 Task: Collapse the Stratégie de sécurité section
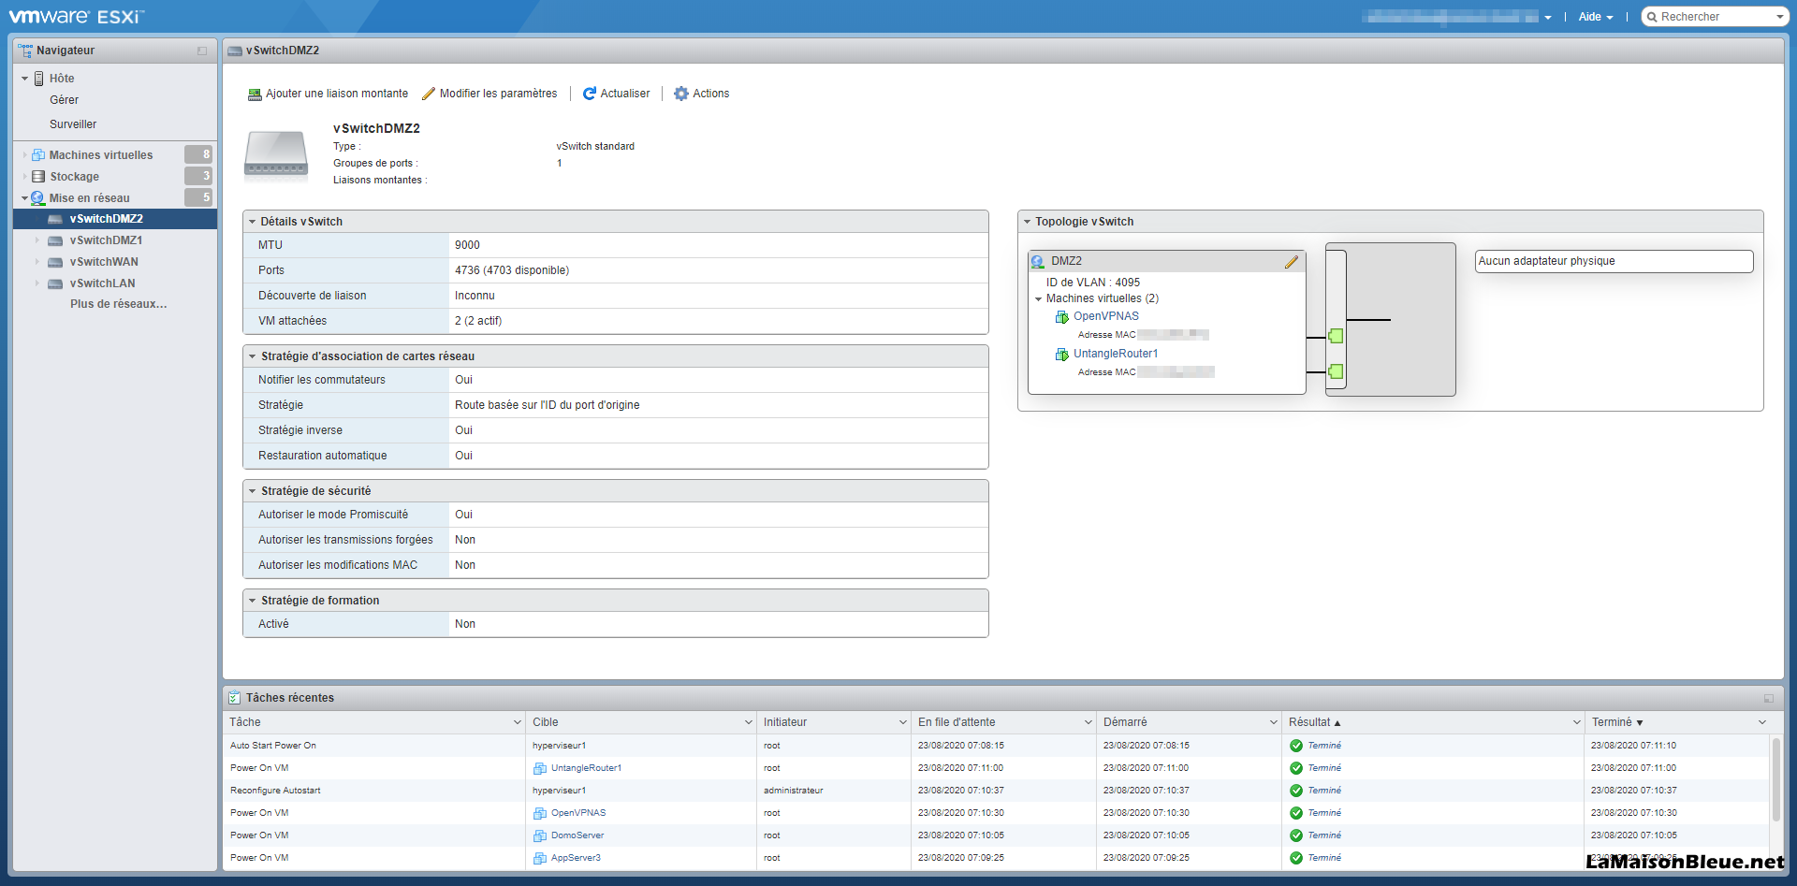[252, 491]
